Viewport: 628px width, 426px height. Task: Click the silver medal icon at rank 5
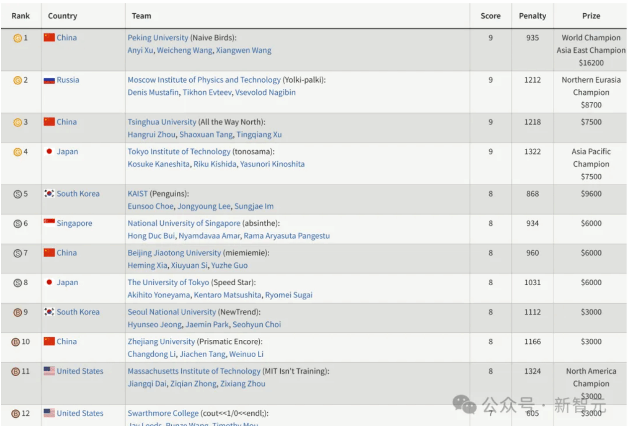pos(18,194)
